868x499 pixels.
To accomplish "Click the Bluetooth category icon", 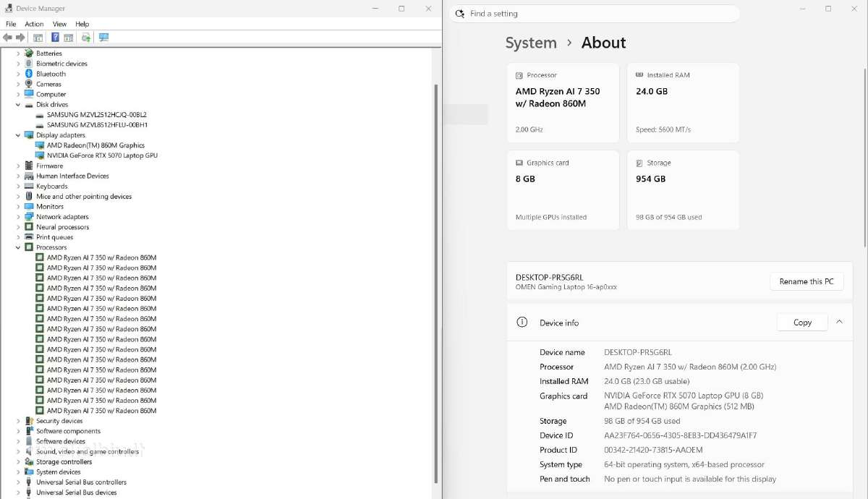I will (x=29, y=74).
